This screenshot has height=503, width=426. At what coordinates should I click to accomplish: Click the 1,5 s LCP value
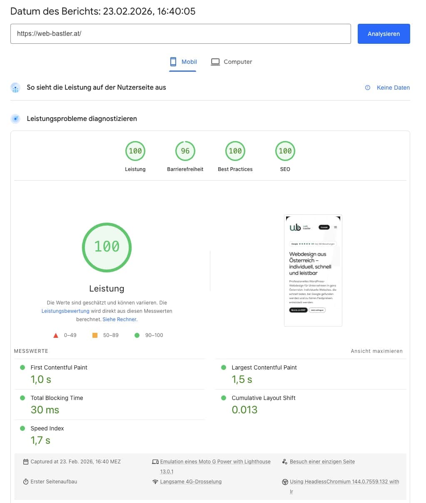point(242,380)
